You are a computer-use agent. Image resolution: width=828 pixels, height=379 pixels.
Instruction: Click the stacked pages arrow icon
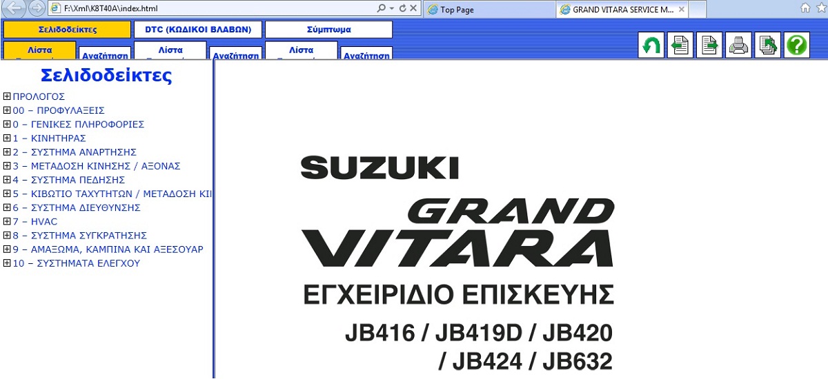pyautogui.click(x=768, y=45)
